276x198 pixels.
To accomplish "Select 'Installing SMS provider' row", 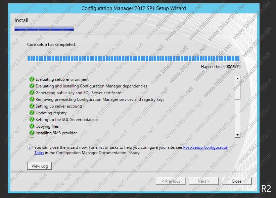I will point(56,133).
